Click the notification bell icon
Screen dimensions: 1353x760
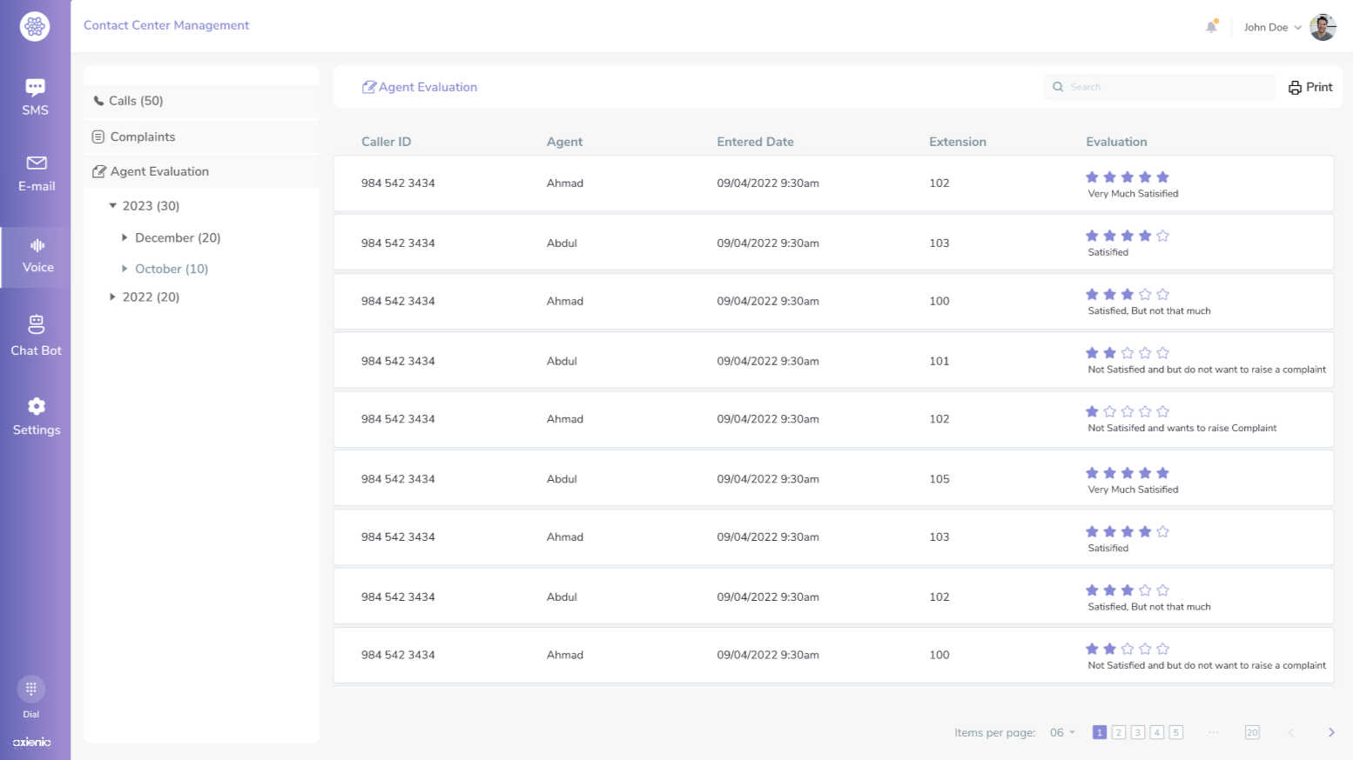[1211, 27]
